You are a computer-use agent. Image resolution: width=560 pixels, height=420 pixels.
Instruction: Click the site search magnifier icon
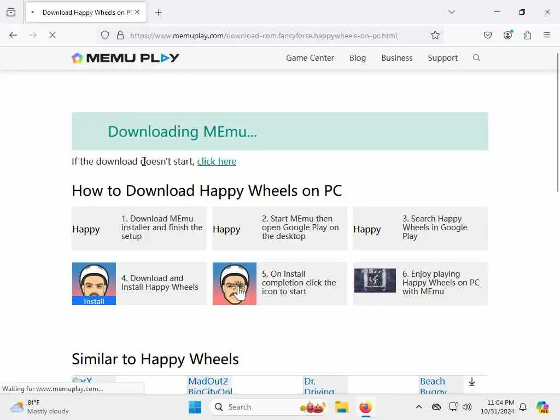point(476,57)
